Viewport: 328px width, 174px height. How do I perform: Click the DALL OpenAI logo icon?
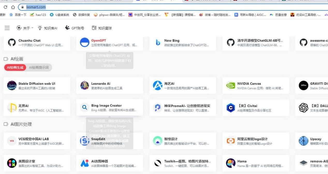pyautogui.click(x=303, y=108)
